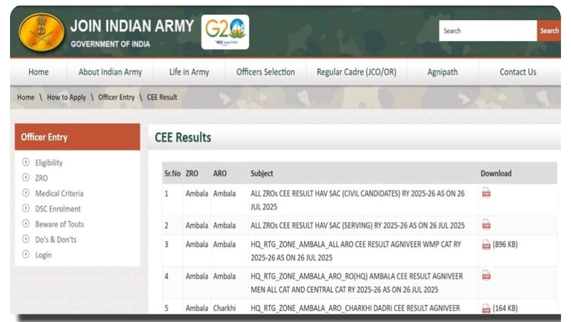Open Beware of Touts sidebar link
The image size is (571, 322).
point(59,224)
